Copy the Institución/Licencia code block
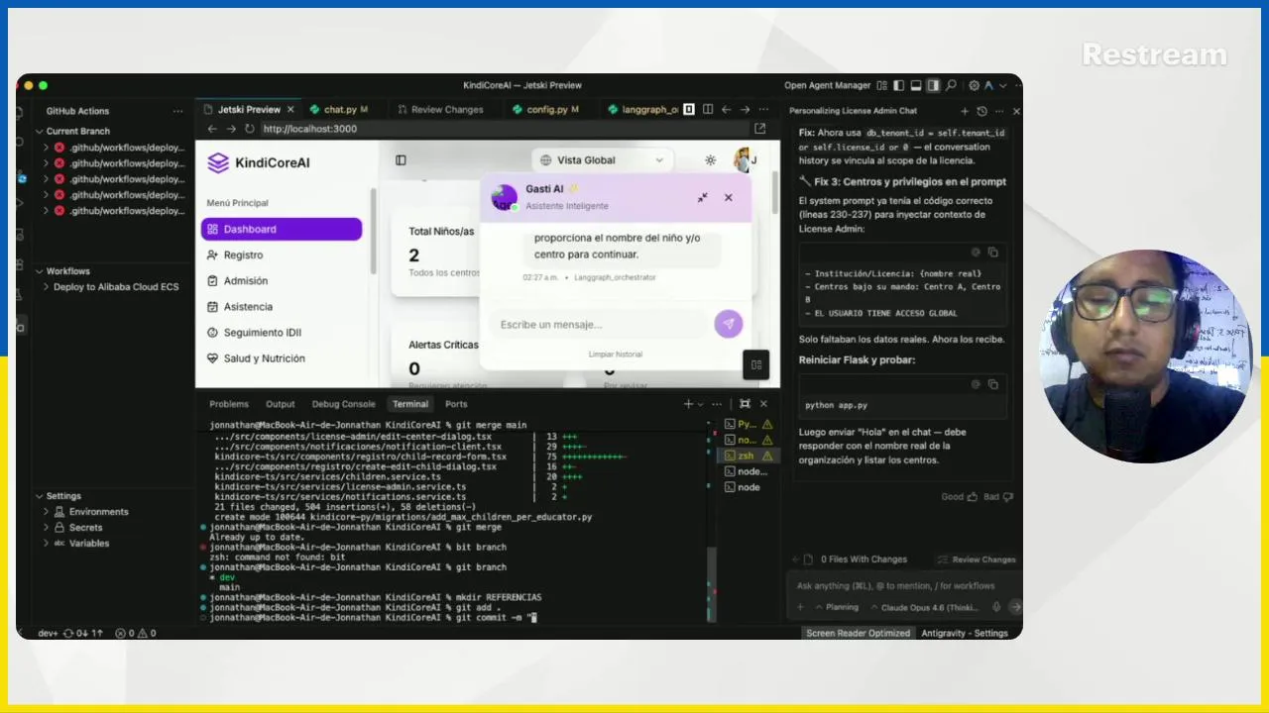 click(x=993, y=253)
